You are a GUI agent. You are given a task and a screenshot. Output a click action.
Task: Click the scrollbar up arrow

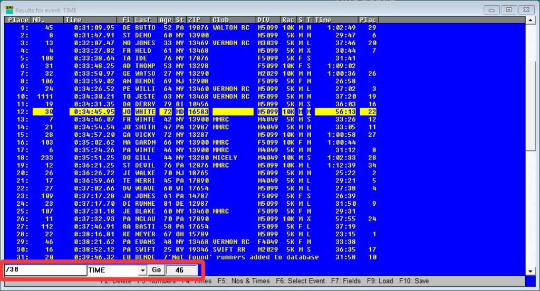coord(531,21)
